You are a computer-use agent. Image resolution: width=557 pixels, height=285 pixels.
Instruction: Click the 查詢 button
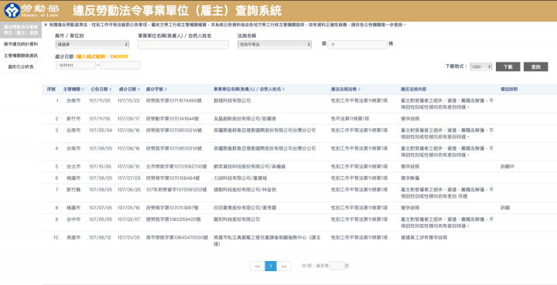pos(535,66)
